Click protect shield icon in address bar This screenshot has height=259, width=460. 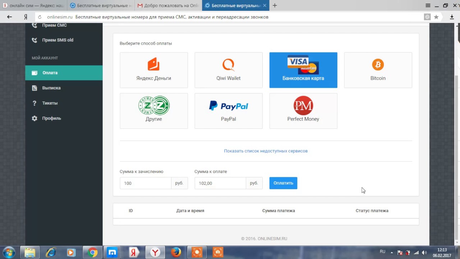point(427,17)
